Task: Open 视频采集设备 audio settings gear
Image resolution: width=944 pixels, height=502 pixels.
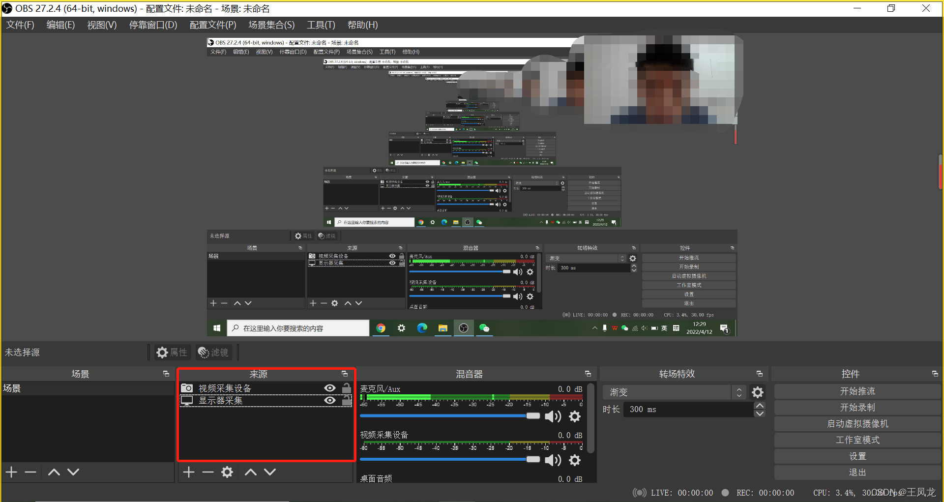Action: click(x=575, y=460)
